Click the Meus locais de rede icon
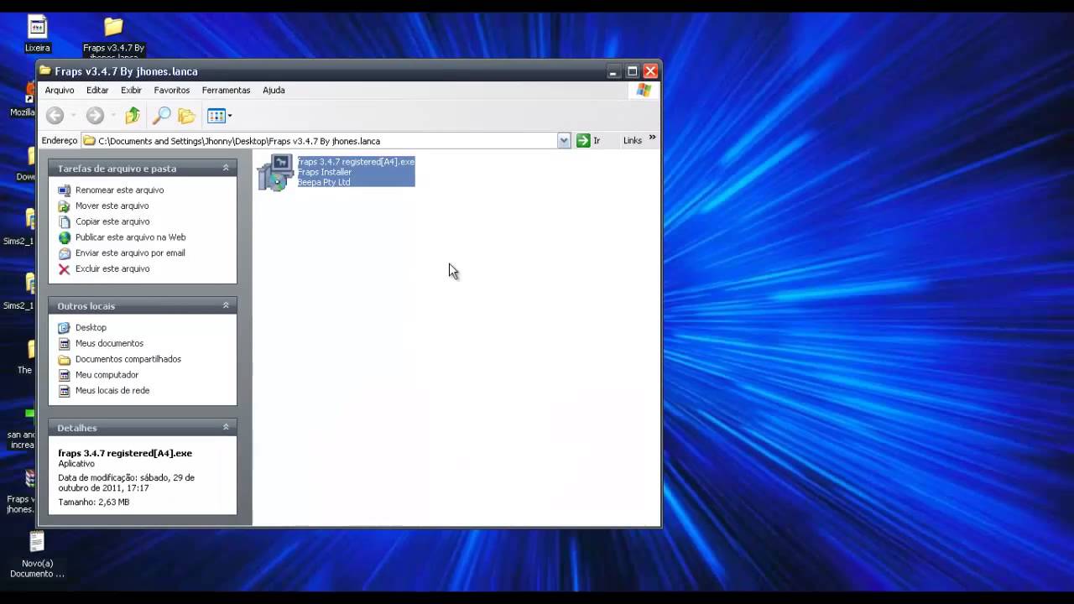Viewport: 1074px width, 604px height. pyautogui.click(x=65, y=390)
